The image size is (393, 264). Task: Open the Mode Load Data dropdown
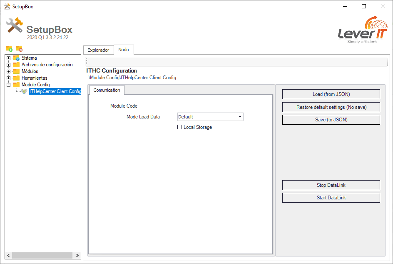240,117
